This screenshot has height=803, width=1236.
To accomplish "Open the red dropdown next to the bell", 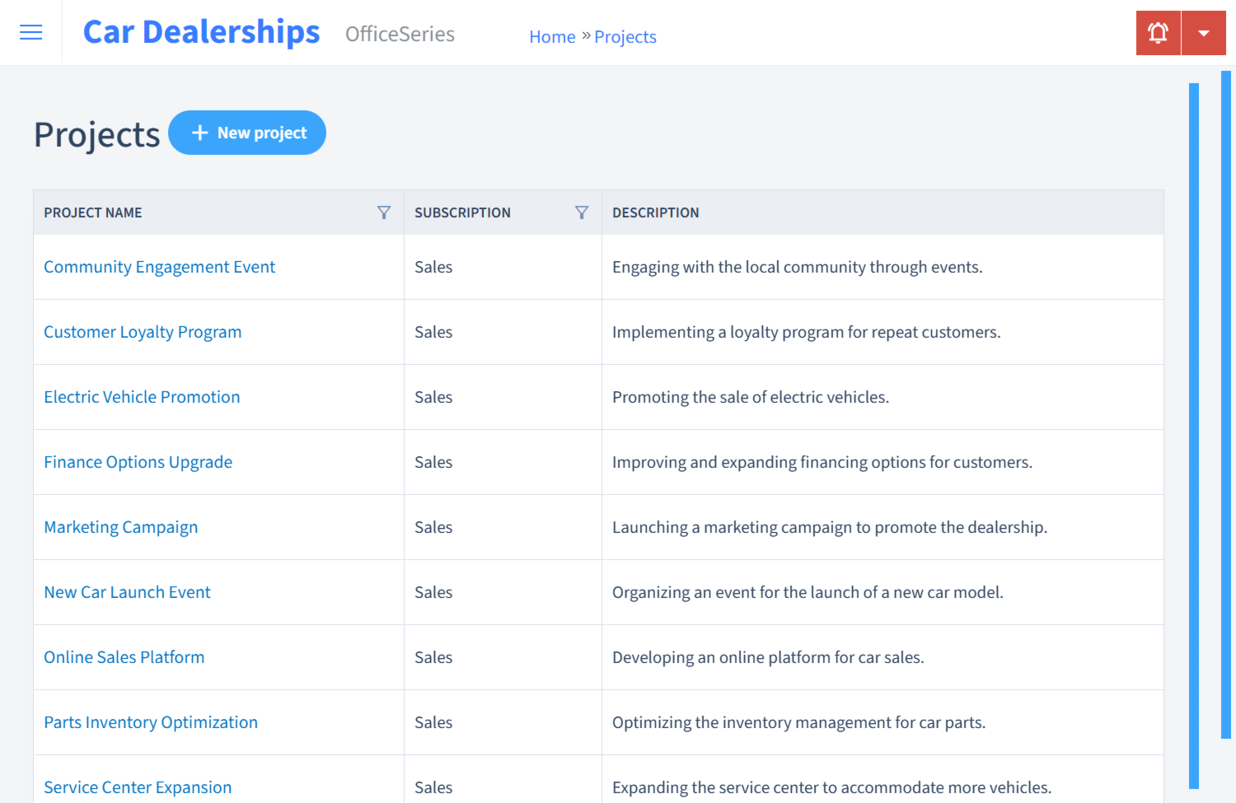I will tap(1204, 32).
